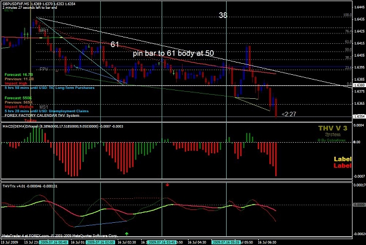Image resolution: width=366 pixels, height=245 pixels.
Task: Click 'FOREX FACTORY CALENDAR THV System' label
Action: tap(42, 115)
